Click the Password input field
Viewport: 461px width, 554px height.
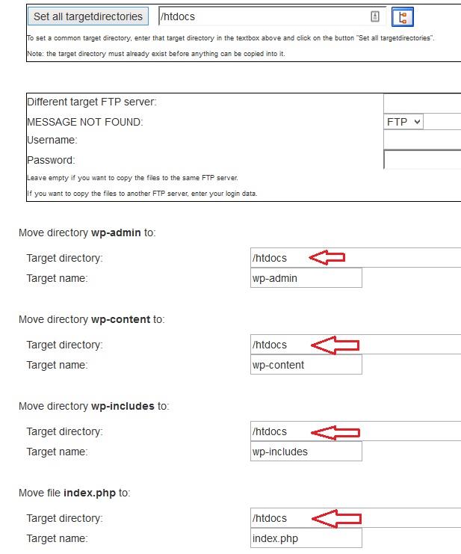(421, 159)
